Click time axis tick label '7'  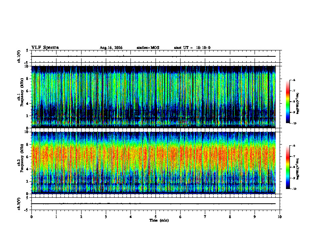(205, 217)
